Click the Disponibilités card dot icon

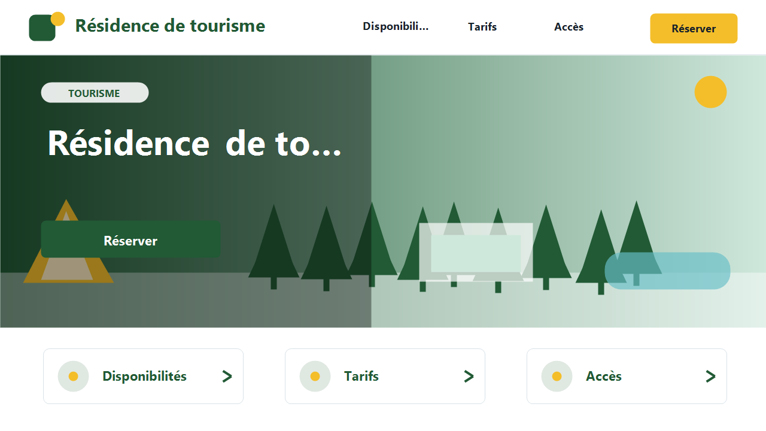coord(74,377)
